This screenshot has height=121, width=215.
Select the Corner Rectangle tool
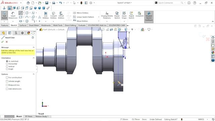pos(20,17)
